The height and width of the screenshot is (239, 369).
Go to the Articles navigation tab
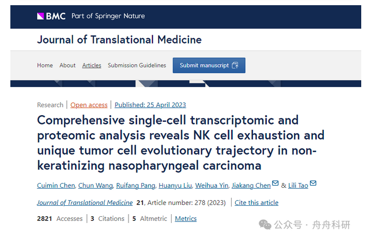[x=92, y=65]
